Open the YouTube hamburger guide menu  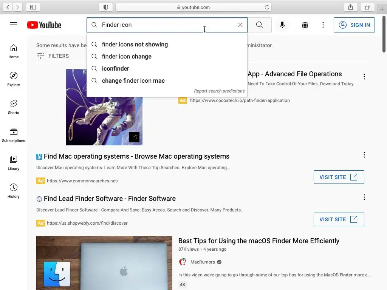click(14, 25)
